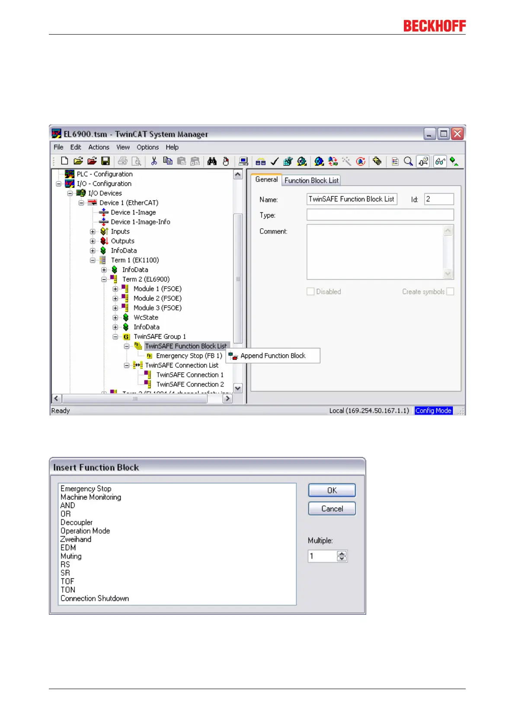
Task: Collapse TwinSAFE Group 1 node
Action: click(115, 336)
